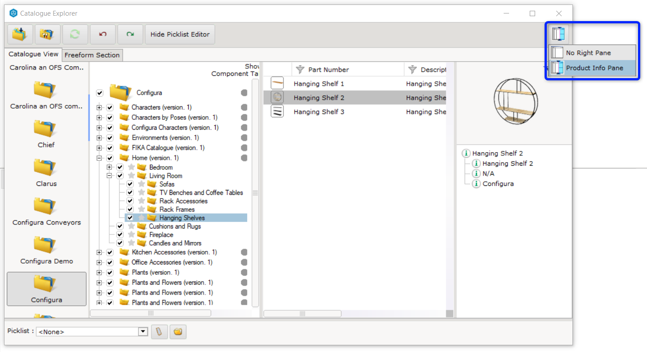This screenshot has height=352, width=647.
Task: Expand the Plants (version. 1) node
Action: pyautogui.click(x=99, y=273)
